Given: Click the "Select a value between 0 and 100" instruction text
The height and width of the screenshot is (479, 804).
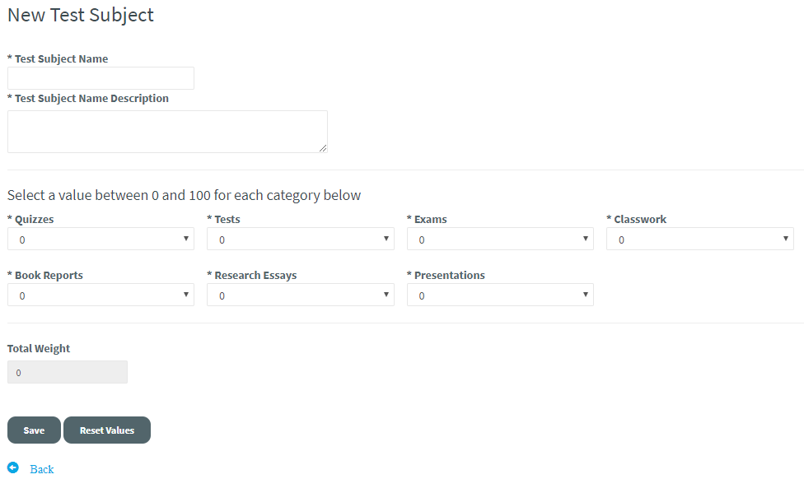Looking at the screenshot, I should pyautogui.click(x=184, y=196).
